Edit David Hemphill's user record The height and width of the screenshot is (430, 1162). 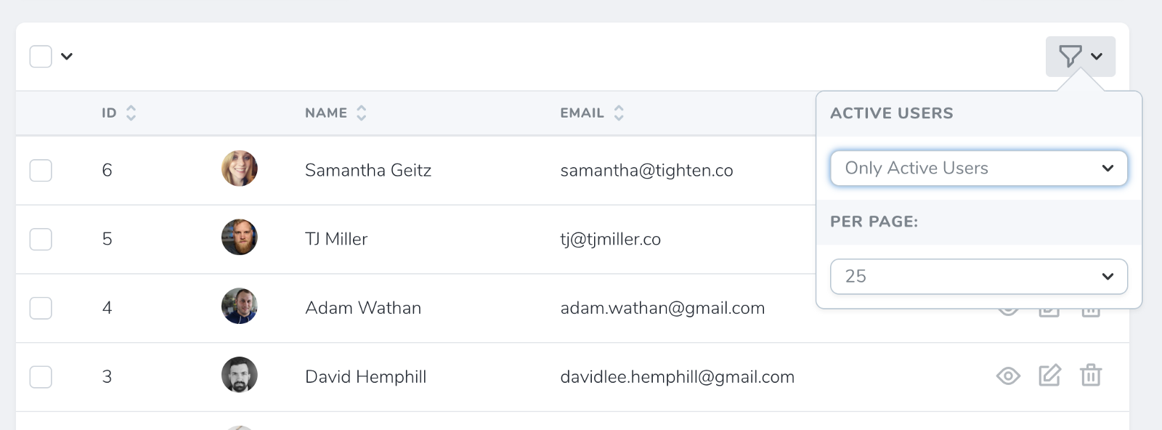click(x=1049, y=376)
